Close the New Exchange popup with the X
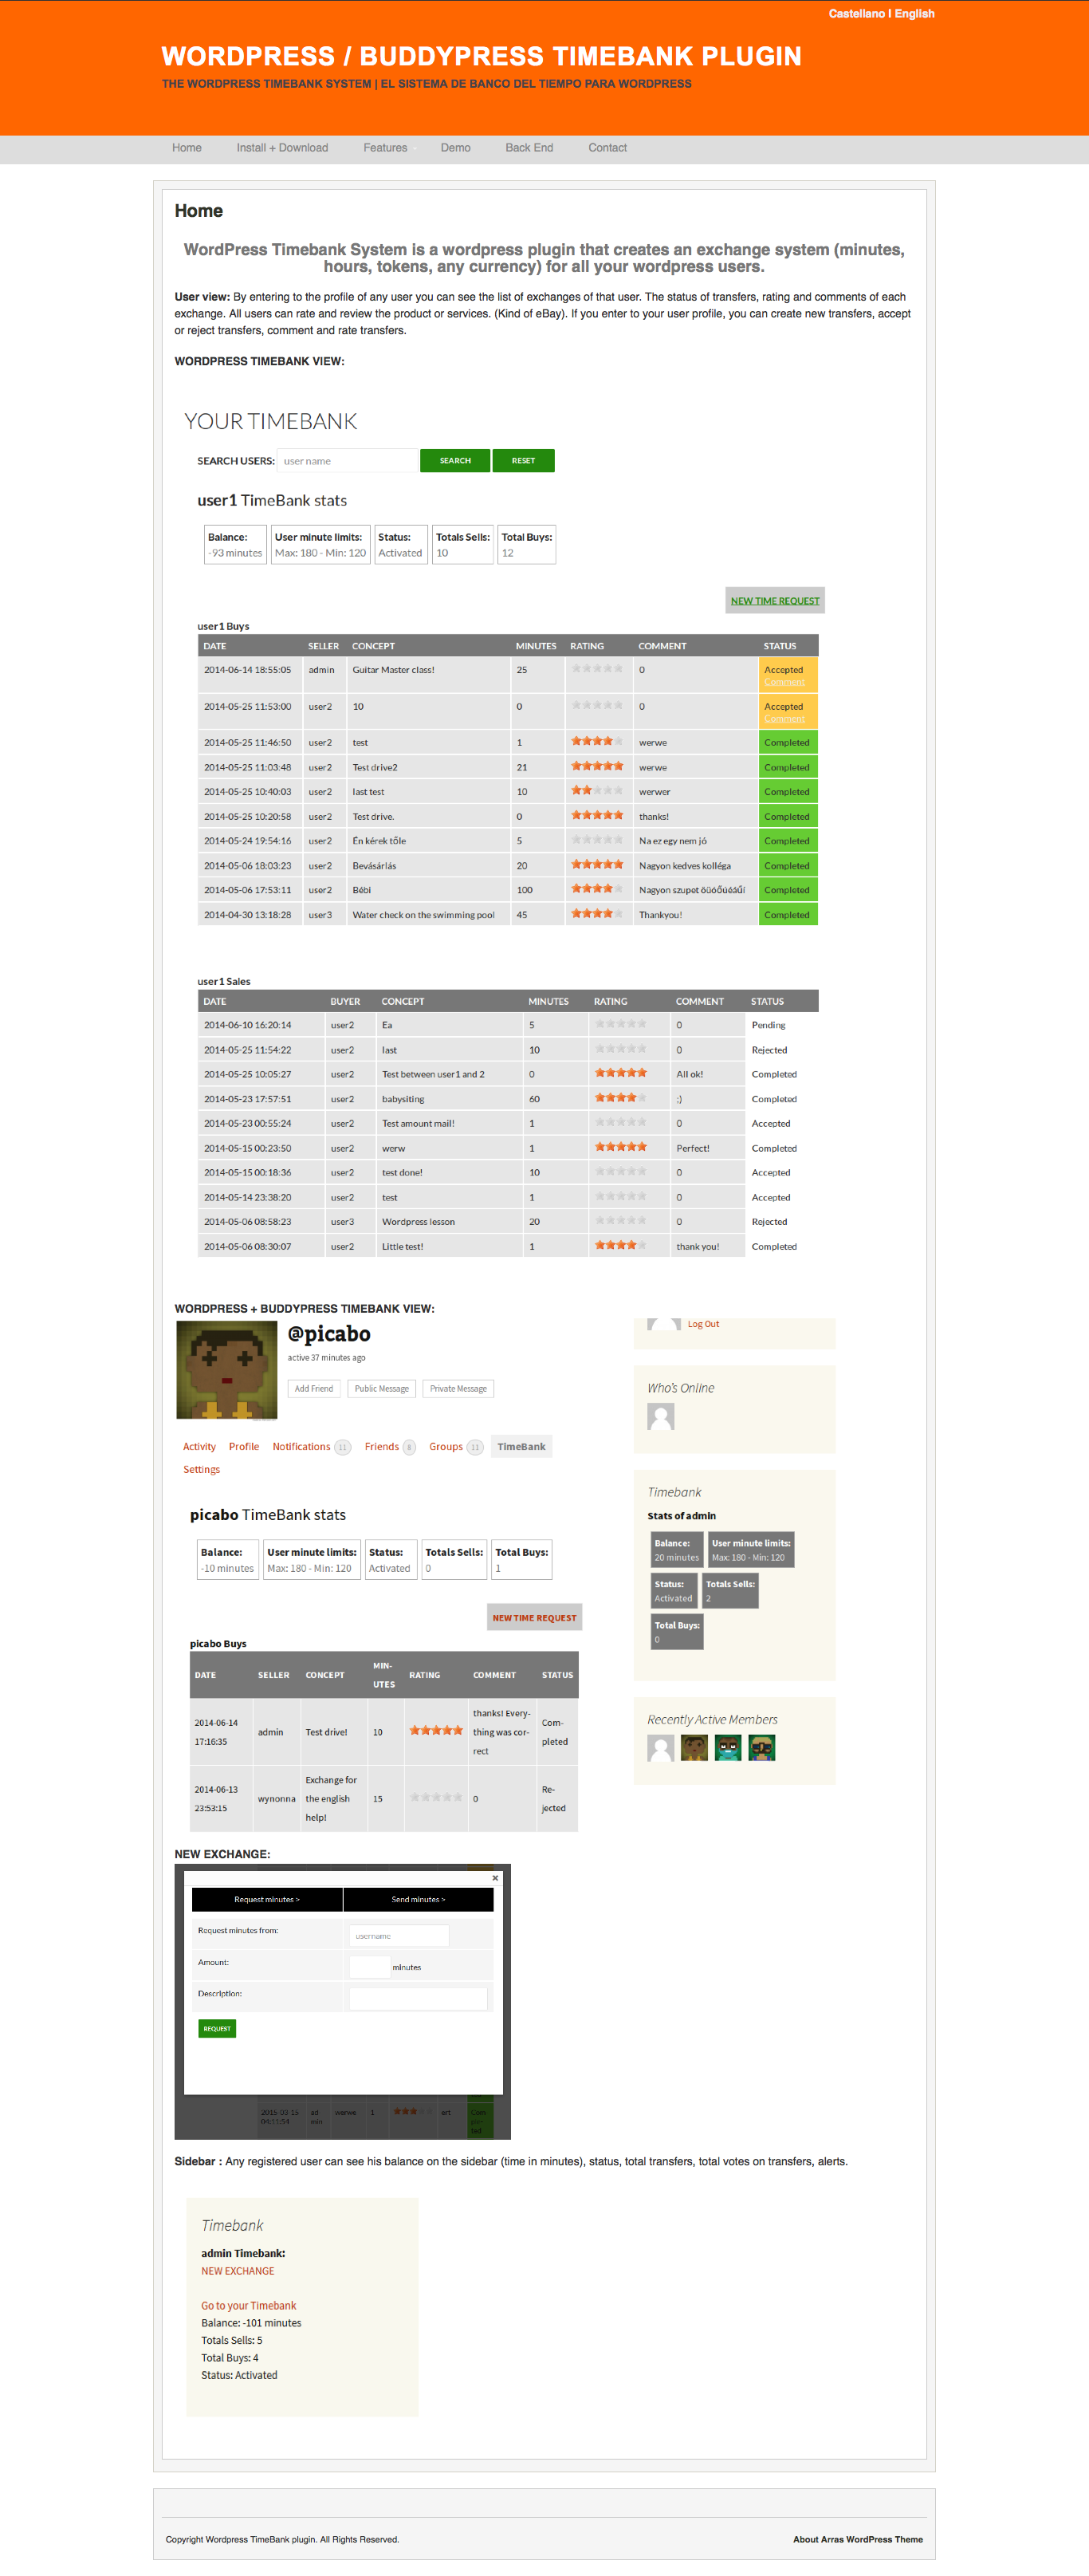The image size is (1089, 2576). (x=495, y=1878)
